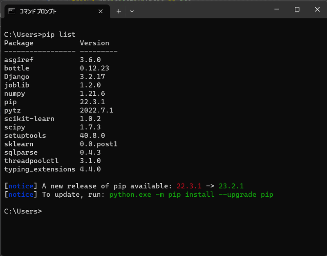The height and width of the screenshot is (256, 327).
Task: Maximize the terminal window
Action: click(x=297, y=9)
